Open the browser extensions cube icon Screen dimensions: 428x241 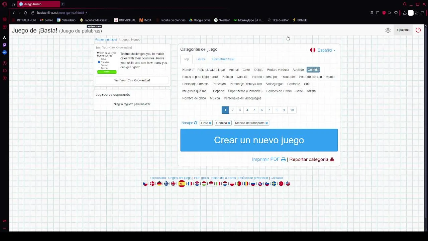[405, 13]
